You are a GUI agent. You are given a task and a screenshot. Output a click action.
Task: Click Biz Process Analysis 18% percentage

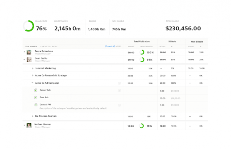point(149,116)
